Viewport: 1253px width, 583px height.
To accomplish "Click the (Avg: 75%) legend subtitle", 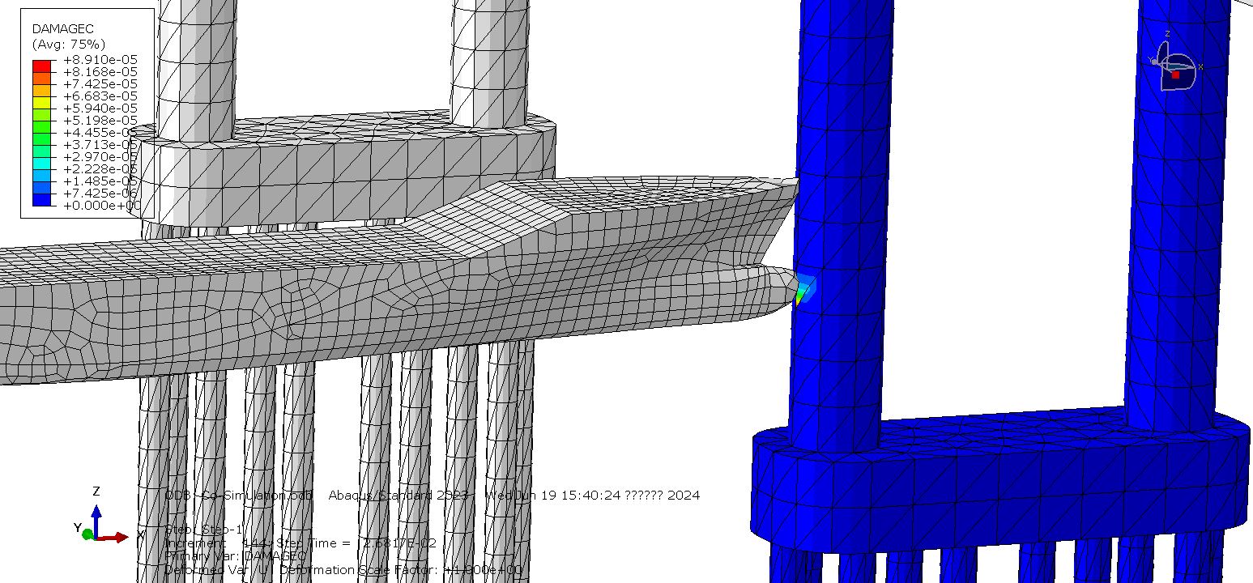I will tap(69, 44).
